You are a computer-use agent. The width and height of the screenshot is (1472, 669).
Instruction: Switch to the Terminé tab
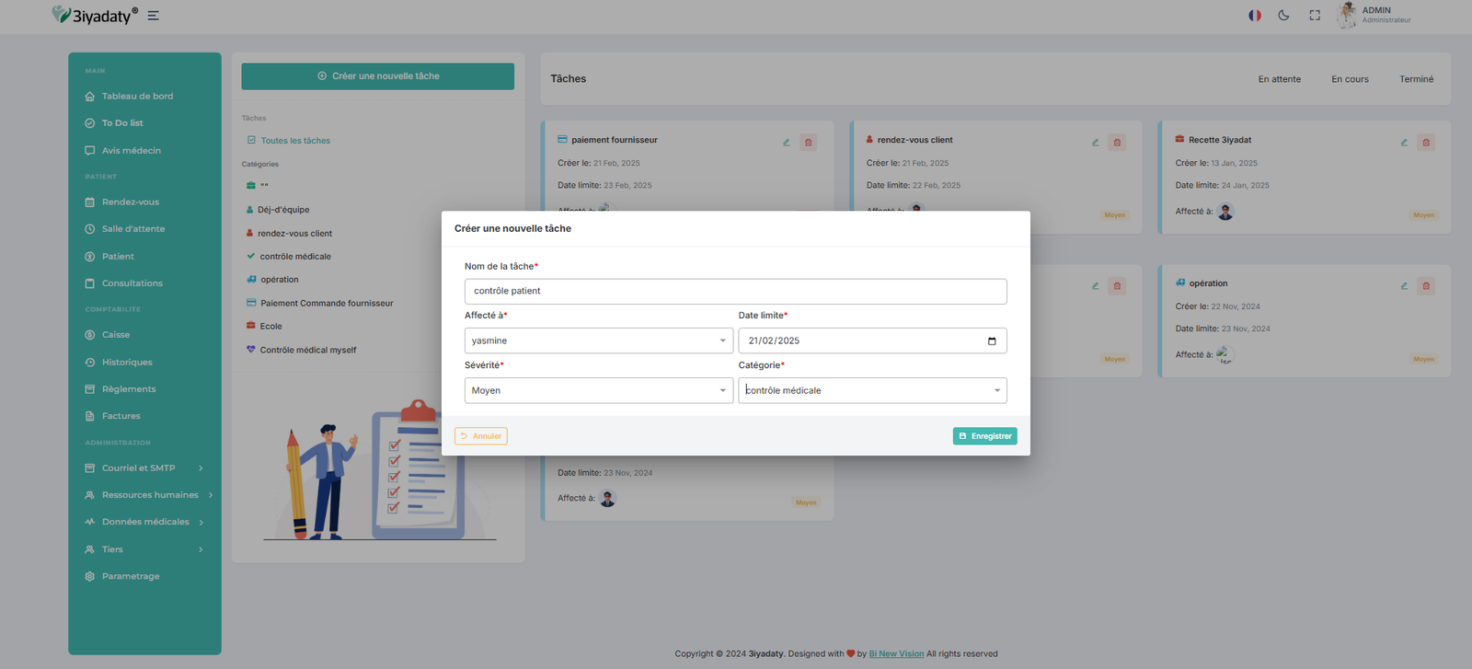[x=1416, y=79]
